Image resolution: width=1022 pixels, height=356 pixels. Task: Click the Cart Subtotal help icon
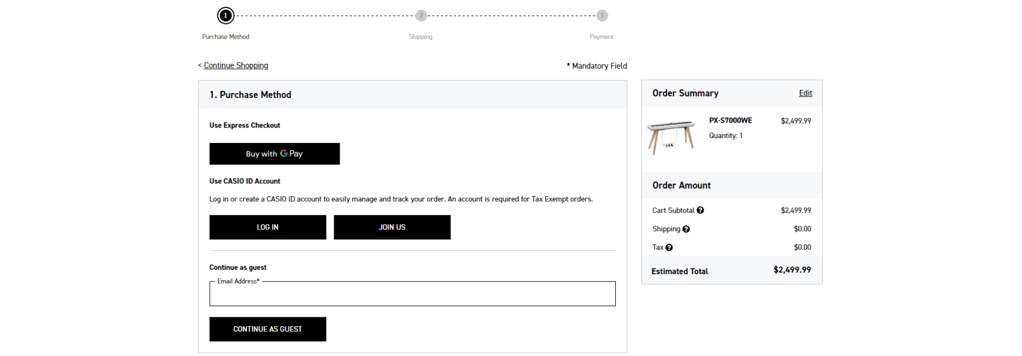700,210
